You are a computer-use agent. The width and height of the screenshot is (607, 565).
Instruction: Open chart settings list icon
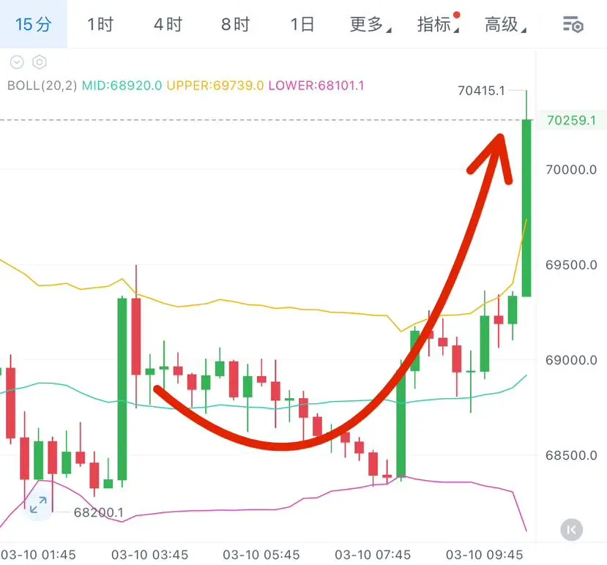[x=573, y=25]
